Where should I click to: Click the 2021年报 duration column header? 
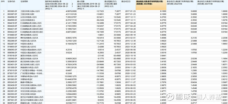(212, 5)
